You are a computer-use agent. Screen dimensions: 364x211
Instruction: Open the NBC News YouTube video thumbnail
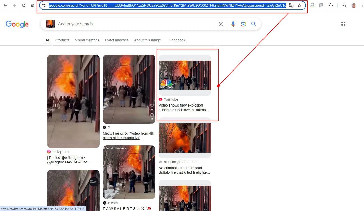click(185, 75)
